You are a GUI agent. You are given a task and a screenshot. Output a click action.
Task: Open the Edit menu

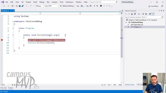[12, 2]
